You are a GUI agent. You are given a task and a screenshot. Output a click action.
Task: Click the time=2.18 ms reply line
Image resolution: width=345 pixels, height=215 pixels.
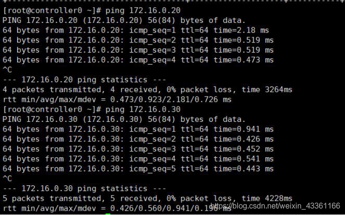(136, 30)
